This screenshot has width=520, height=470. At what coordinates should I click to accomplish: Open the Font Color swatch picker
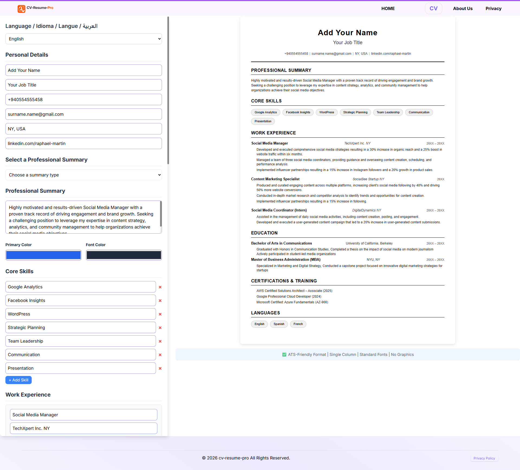124,255
